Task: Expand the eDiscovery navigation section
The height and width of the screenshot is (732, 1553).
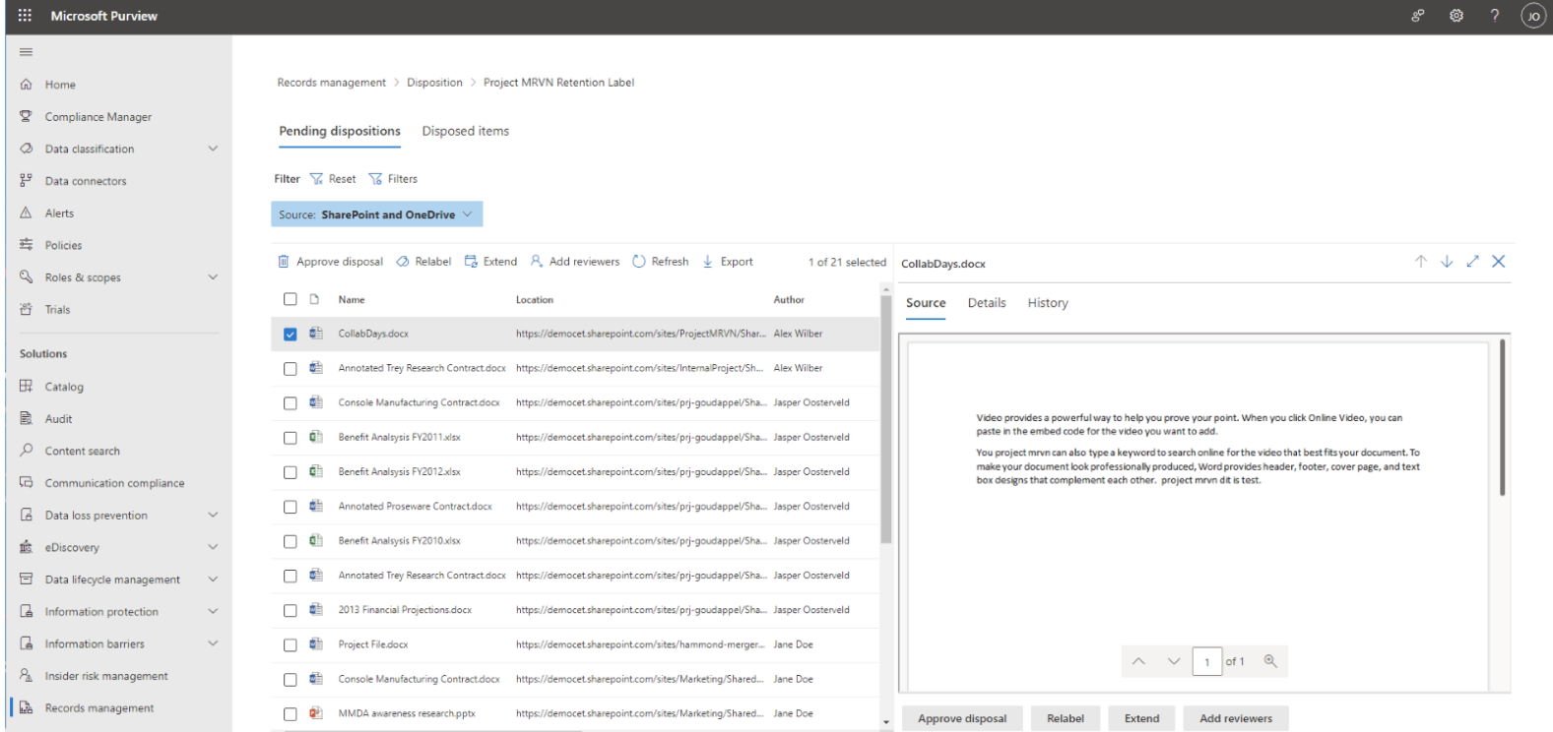Action: point(212,547)
